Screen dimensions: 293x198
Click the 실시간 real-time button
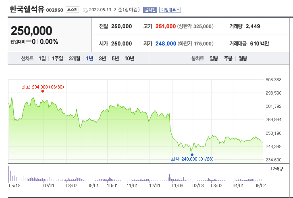(x=150, y=10)
